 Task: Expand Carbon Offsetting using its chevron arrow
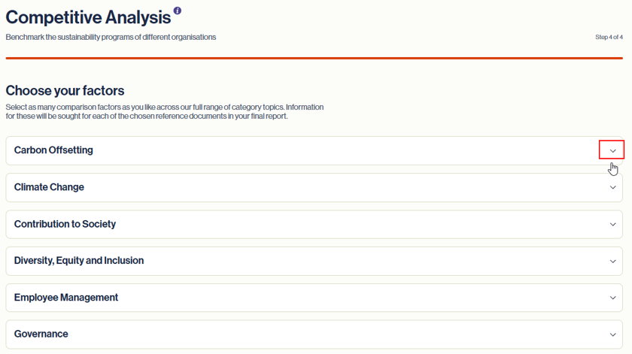(612, 150)
